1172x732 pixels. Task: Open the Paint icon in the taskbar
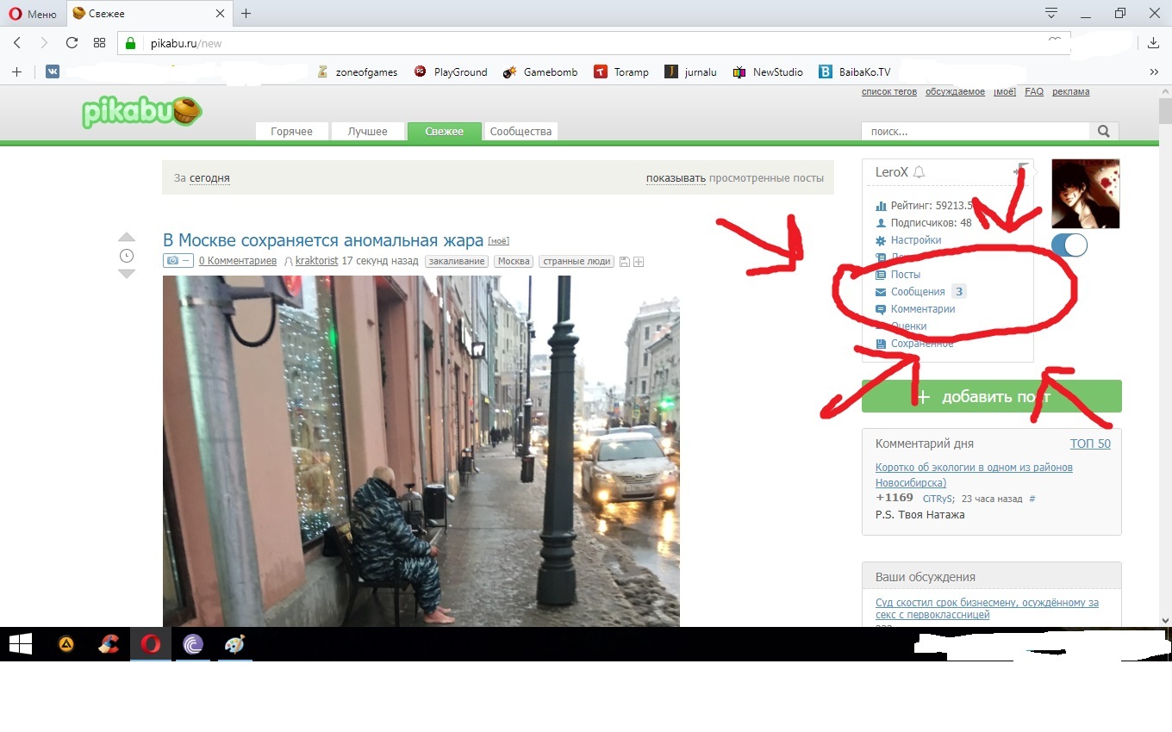pos(234,644)
